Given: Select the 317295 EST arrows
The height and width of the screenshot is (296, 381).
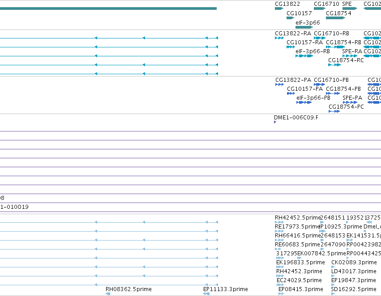Looking at the screenshot, I should point(280,258).
